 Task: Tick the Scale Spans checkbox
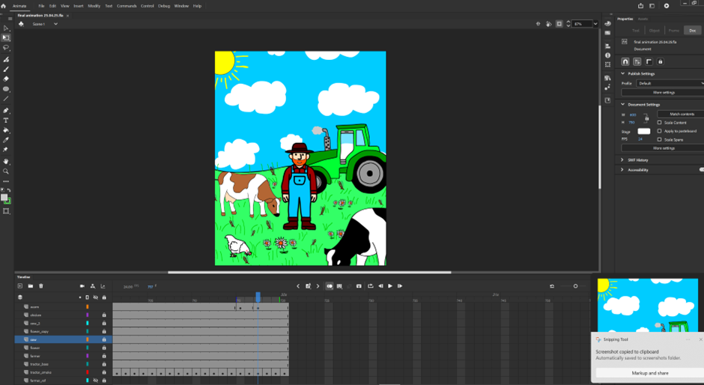point(659,139)
